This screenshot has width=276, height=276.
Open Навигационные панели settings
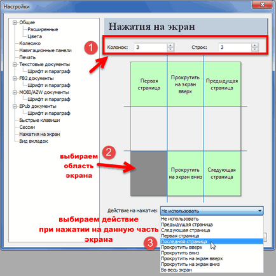tap(45, 50)
